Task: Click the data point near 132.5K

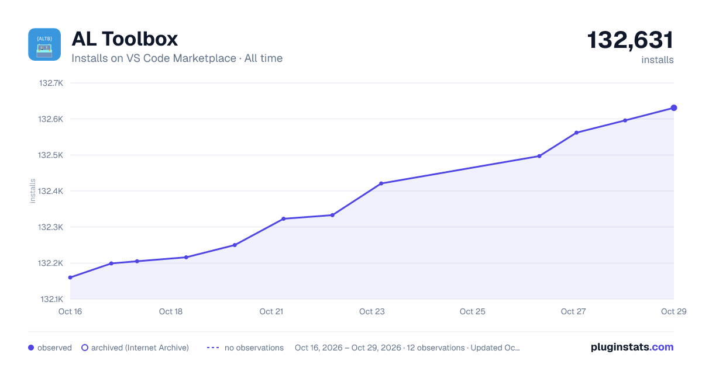Action: 539,156
